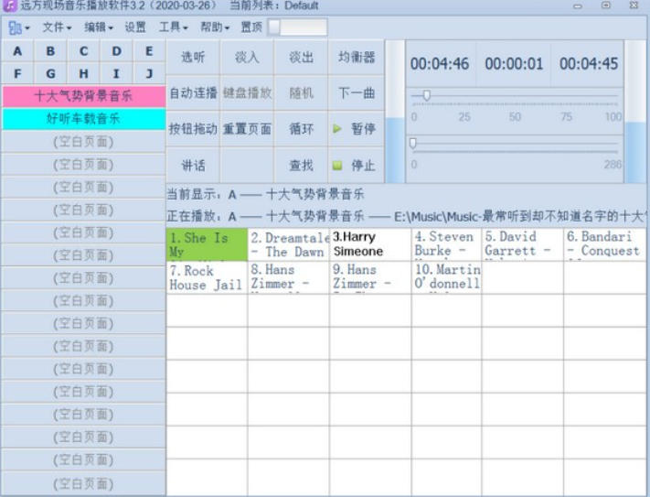The width and height of the screenshot is (650, 497).
Task: Open the 设置 menu
Action: point(135,27)
